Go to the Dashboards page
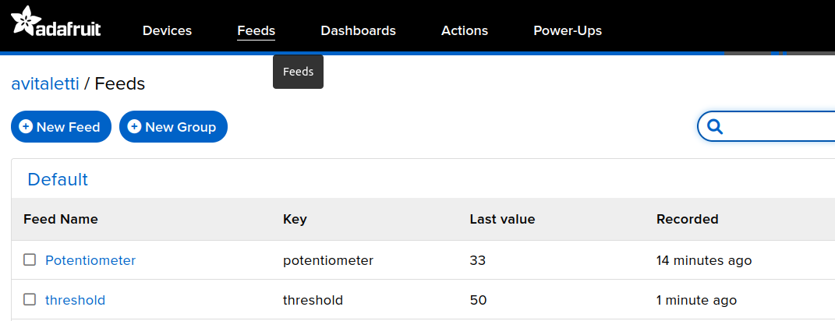Image resolution: width=835 pixels, height=321 pixels. click(358, 30)
